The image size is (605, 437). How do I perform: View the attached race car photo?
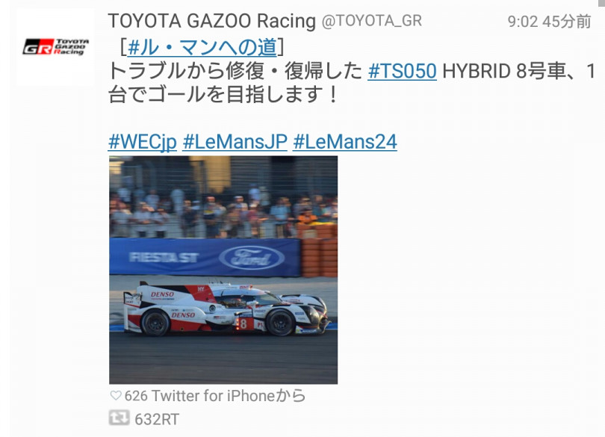pyautogui.click(x=223, y=270)
